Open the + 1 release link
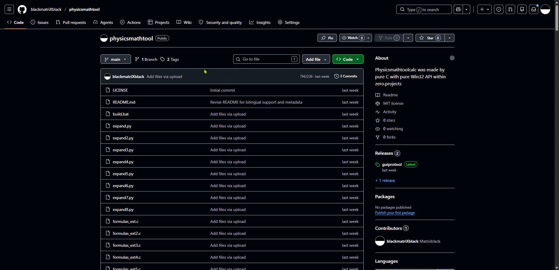 click(x=385, y=180)
